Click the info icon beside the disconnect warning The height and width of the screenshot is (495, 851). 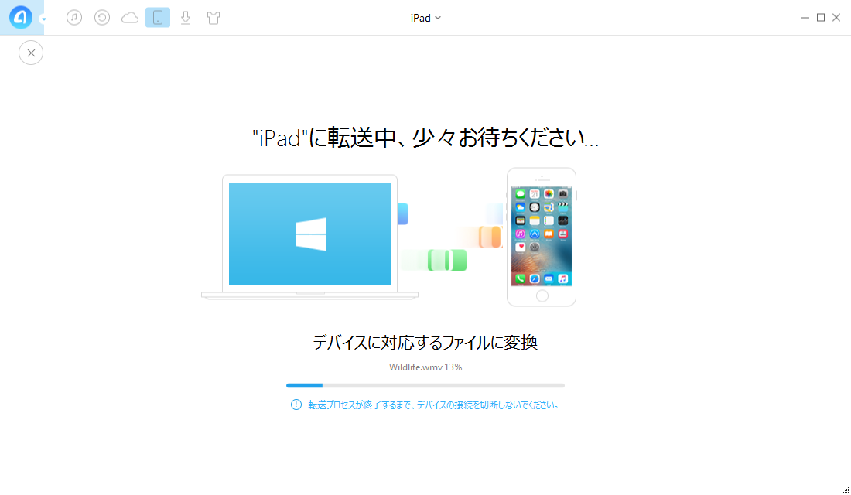pos(296,405)
